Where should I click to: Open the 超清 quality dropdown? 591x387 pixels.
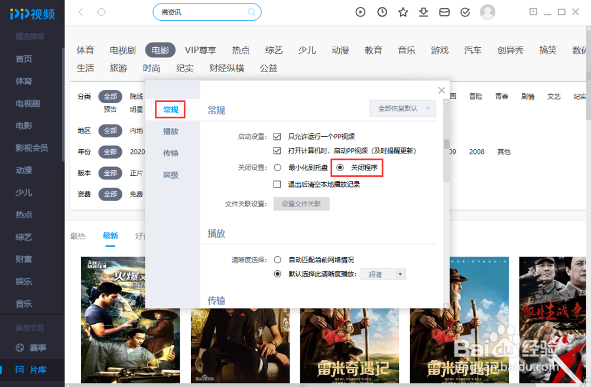[x=383, y=274]
